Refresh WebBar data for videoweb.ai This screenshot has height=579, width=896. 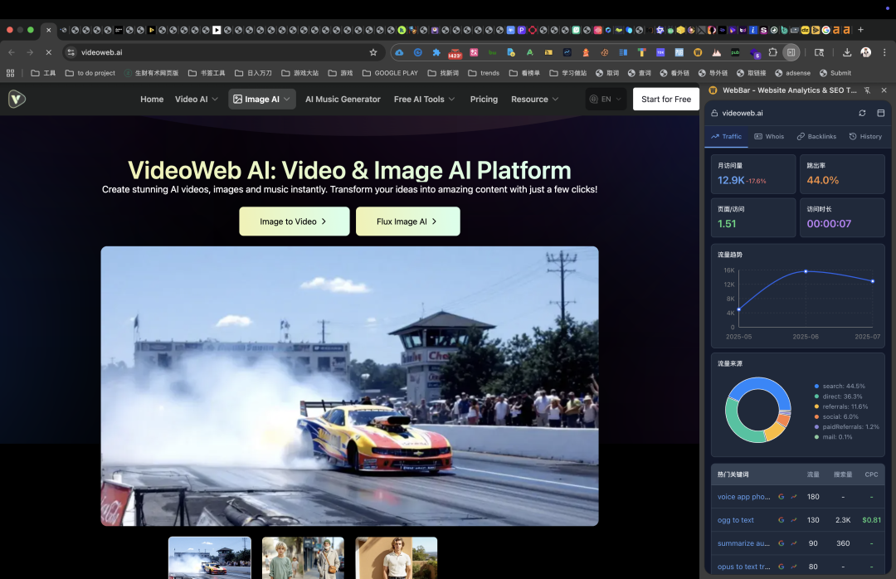coord(862,113)
